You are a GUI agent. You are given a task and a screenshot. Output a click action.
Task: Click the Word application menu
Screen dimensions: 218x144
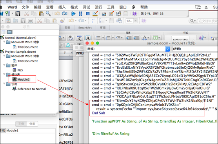[12, 7]
